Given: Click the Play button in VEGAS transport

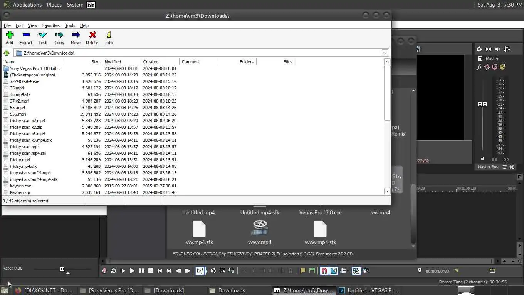Looking at the screenshot, I should point(132,271).
